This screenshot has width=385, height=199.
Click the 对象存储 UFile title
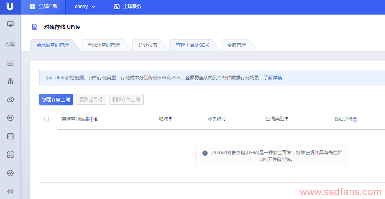pos(62,27)
